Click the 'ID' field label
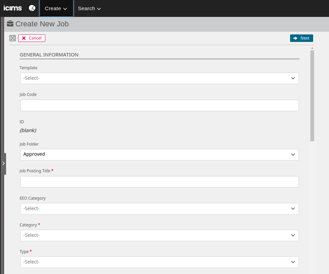Image resolution: width=329 pixels, height=274 pixels. pos(22,122)
